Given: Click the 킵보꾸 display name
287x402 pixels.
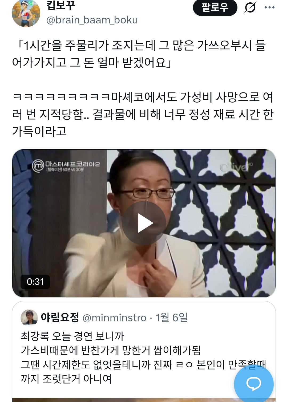Looking at the screenshot, I should point(60,5).
